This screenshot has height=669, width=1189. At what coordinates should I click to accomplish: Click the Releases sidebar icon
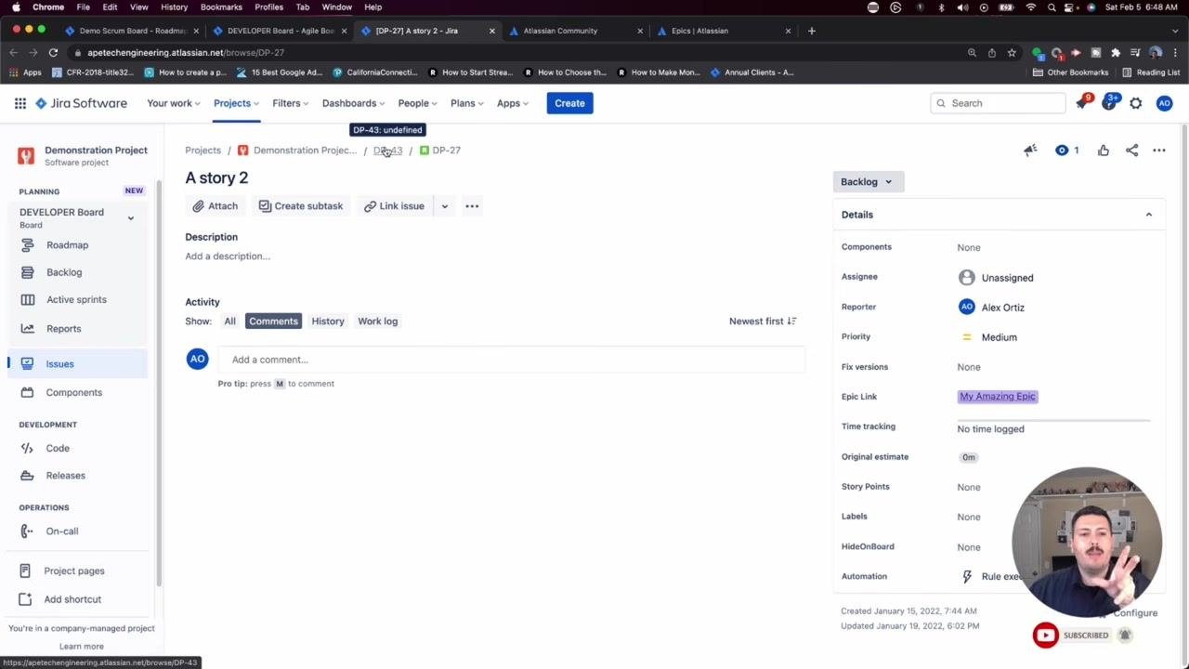[x=28, y=476]
